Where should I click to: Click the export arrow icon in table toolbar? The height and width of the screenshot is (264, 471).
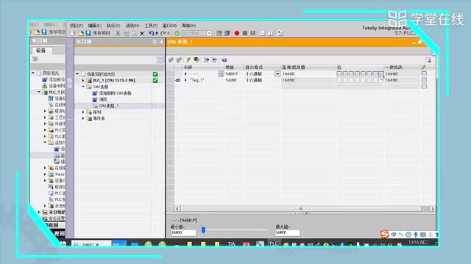[x=206, y=60]
